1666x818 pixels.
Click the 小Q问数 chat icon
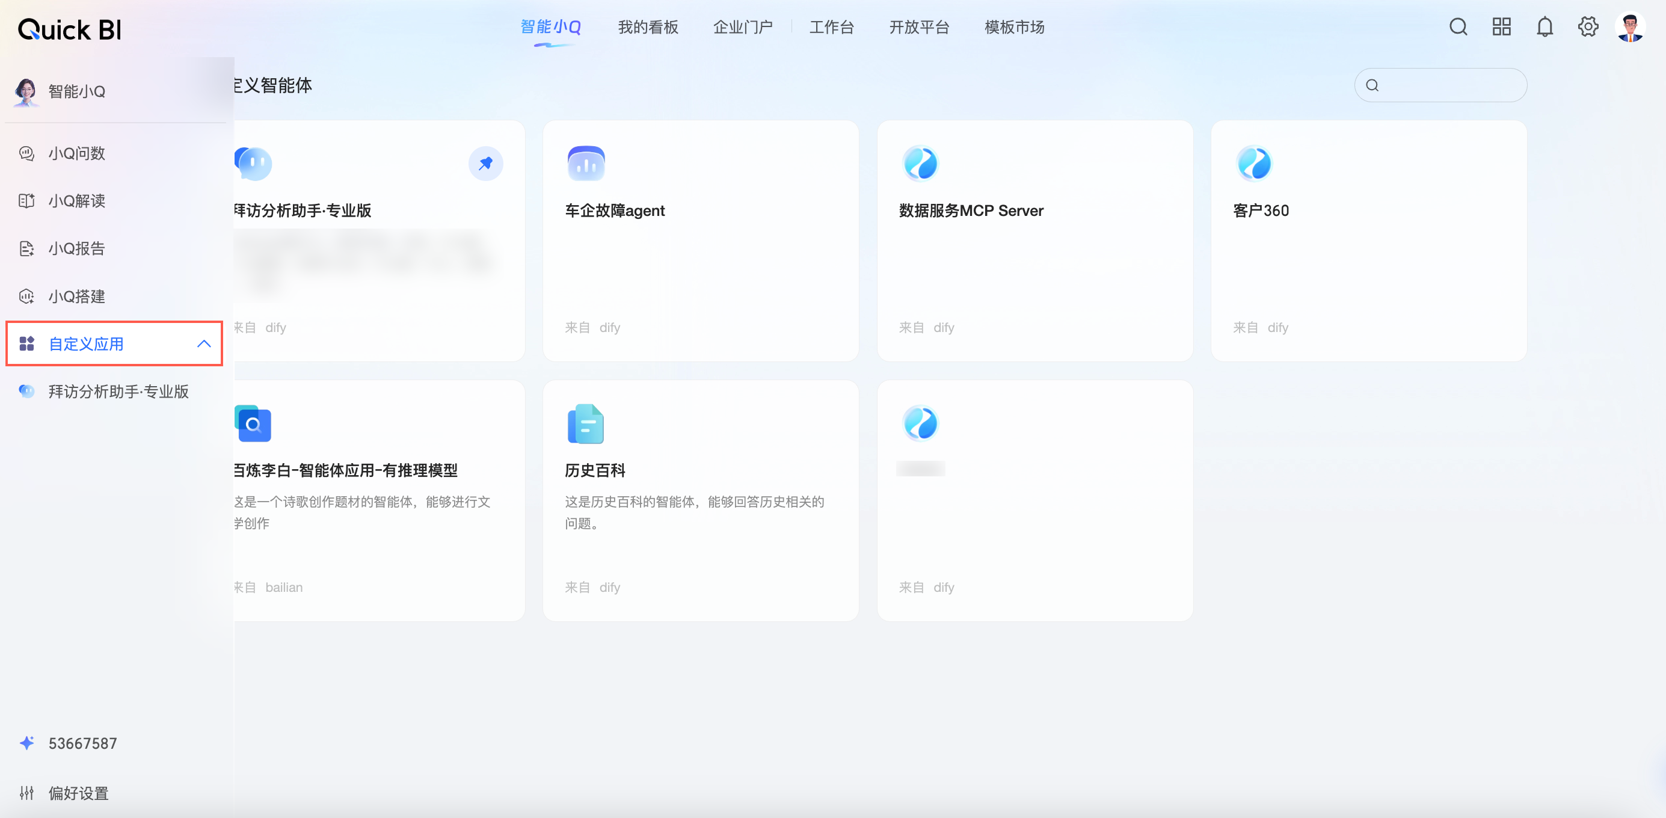26,153
